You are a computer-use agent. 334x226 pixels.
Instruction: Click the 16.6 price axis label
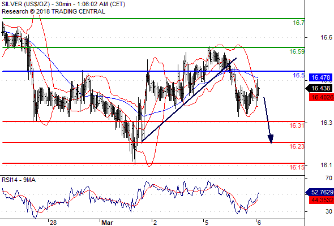pos(326,38)
